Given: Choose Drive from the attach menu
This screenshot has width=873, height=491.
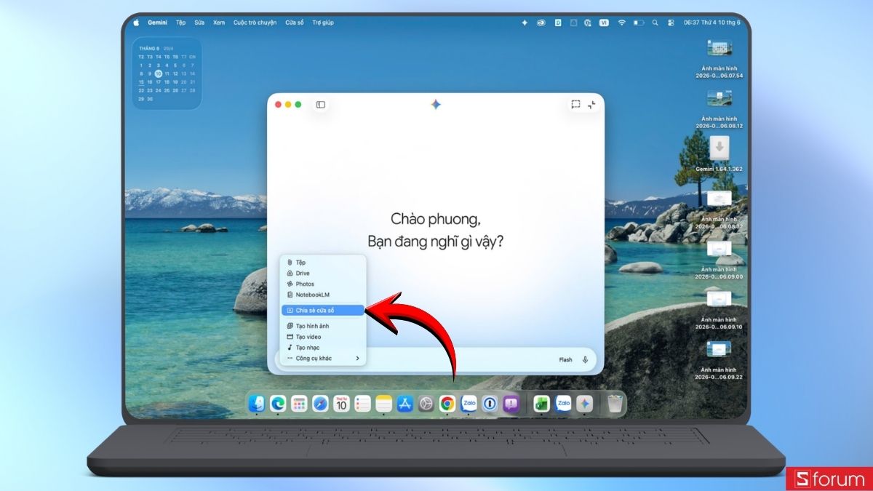Looking at the screenshot, I should click(323, 273).
